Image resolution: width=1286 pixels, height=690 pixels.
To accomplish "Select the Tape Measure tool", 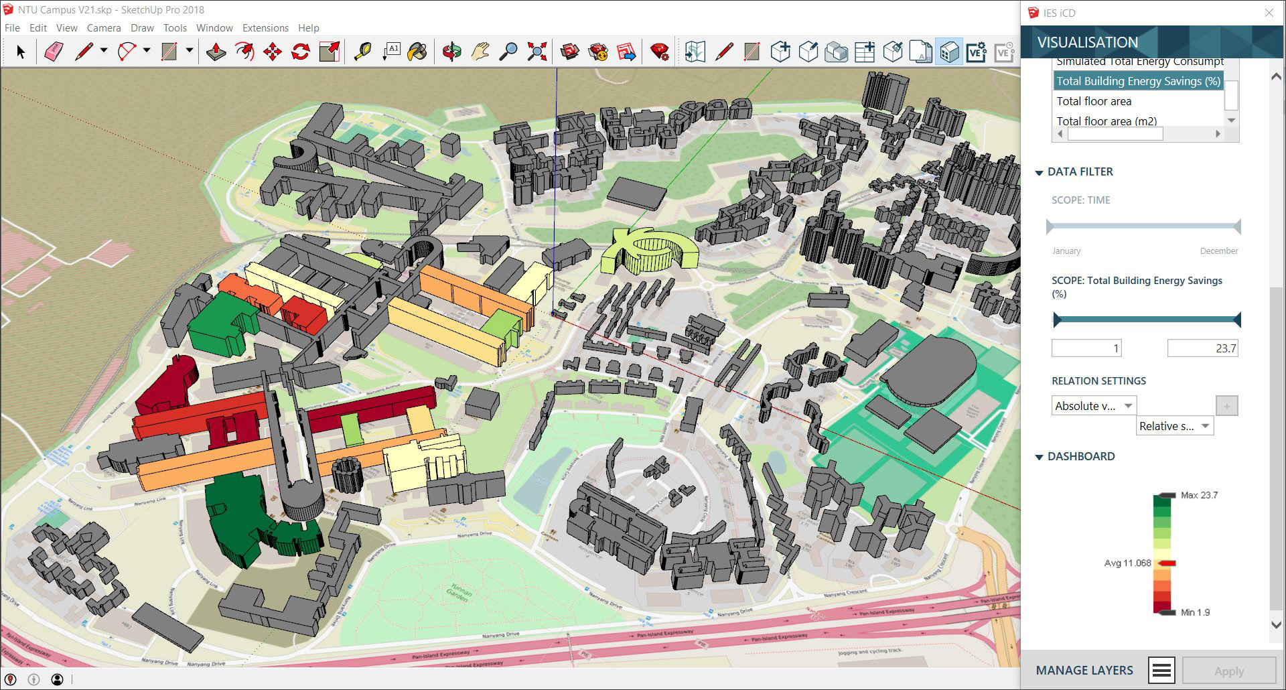I will [x=363, y=51].
